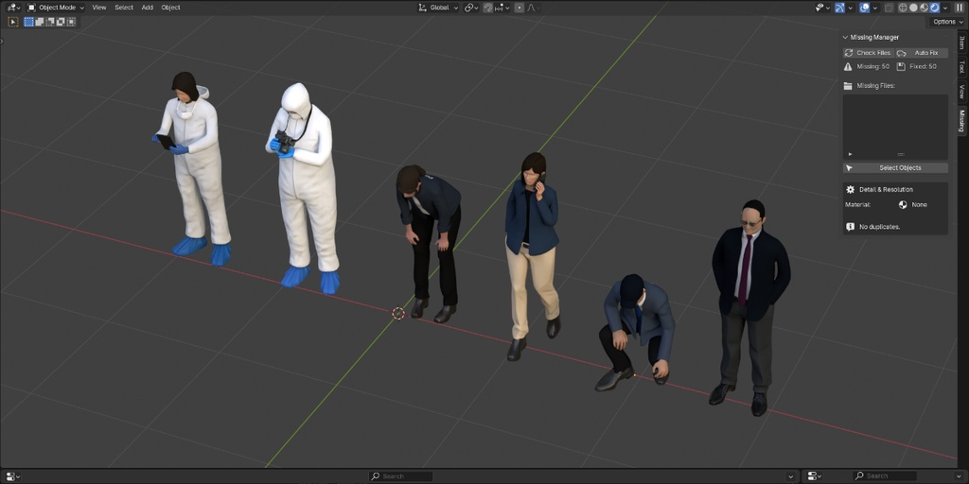Viewport: 969px width, 484px height.
Task: Click the No duplicates info icon
Action: [x=851, y=227]
